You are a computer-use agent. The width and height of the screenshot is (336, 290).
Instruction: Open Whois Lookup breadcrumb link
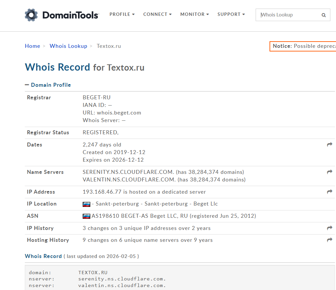[68, 46]
